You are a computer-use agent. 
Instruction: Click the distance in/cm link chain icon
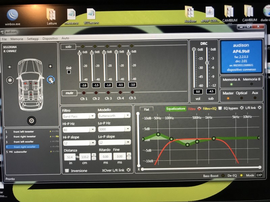point(77,157)
